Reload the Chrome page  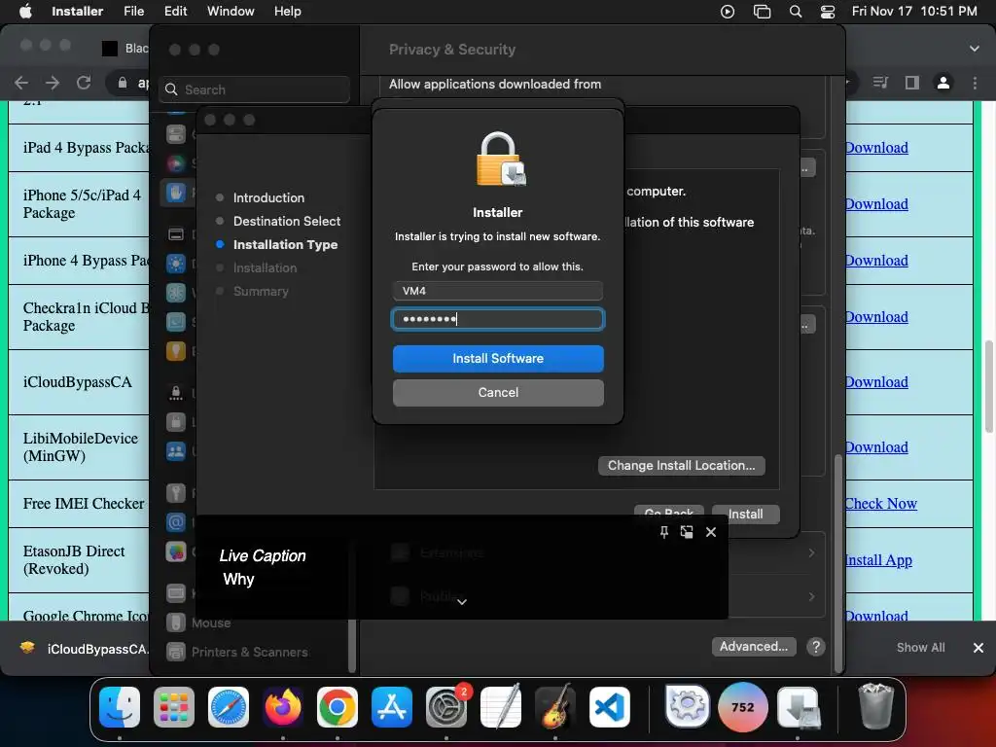[x=84, y=83]
